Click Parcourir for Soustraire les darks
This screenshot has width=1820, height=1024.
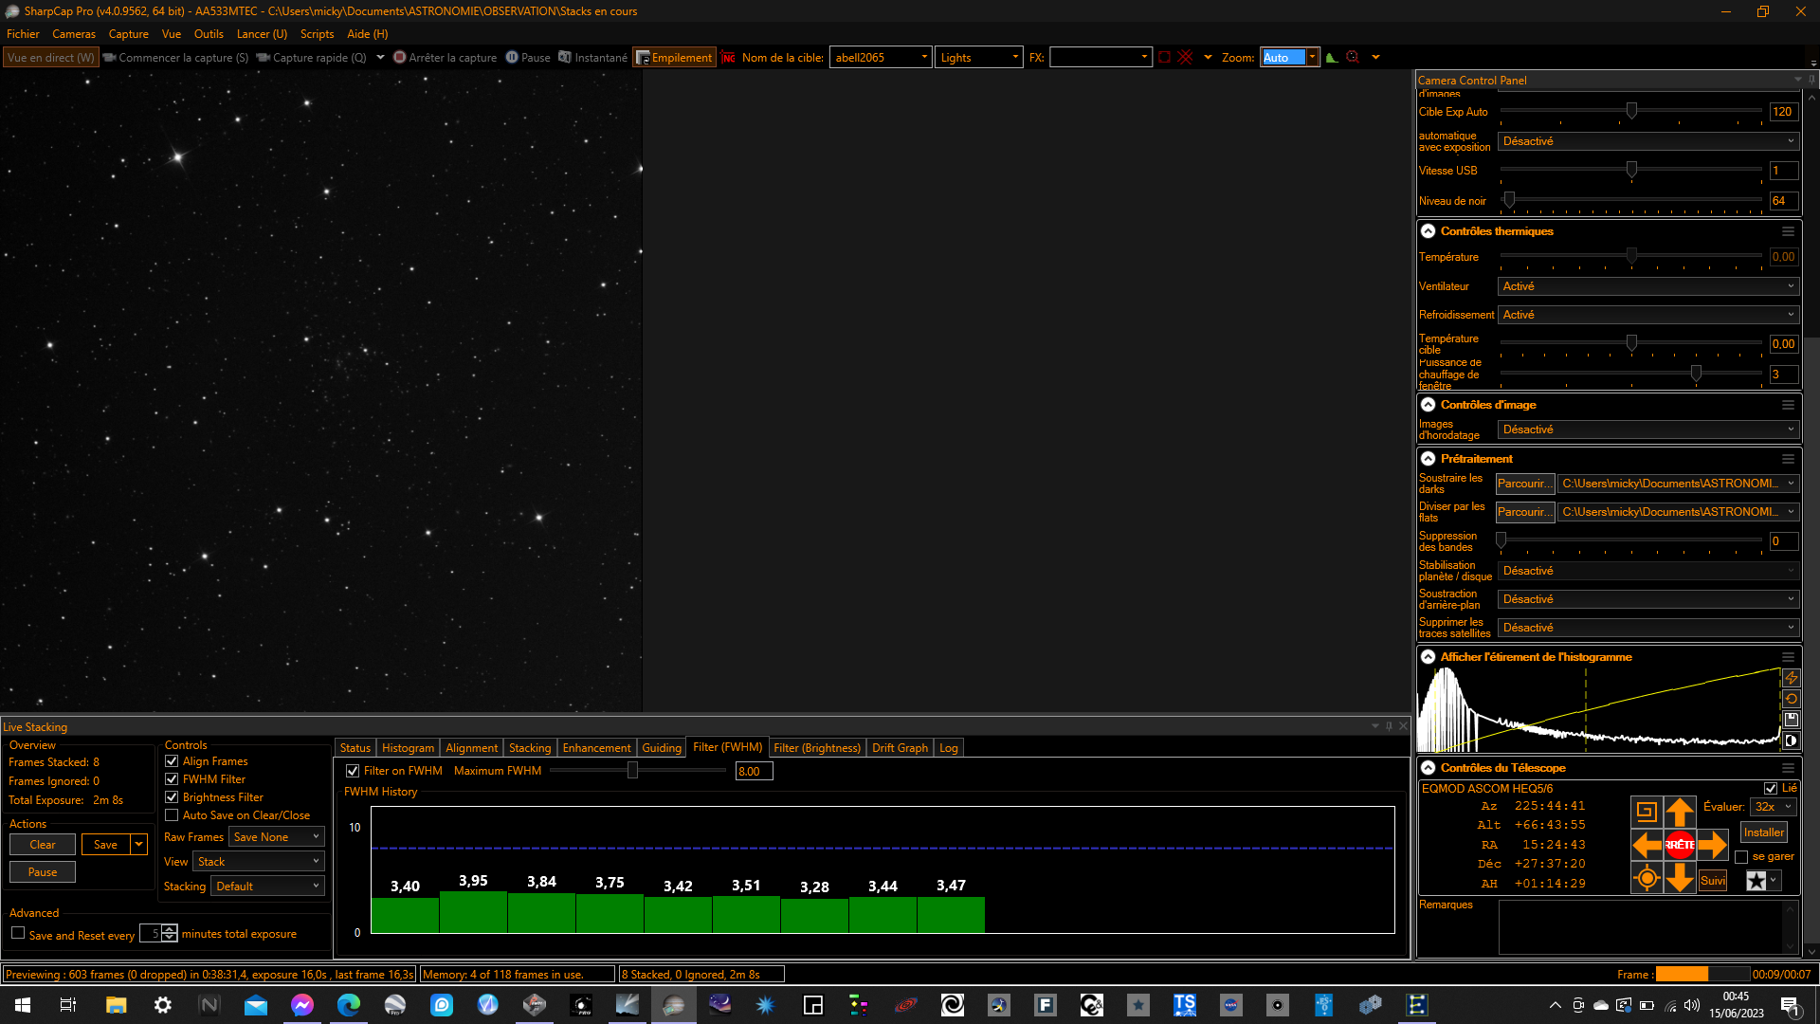click(x=1525, y=484)
